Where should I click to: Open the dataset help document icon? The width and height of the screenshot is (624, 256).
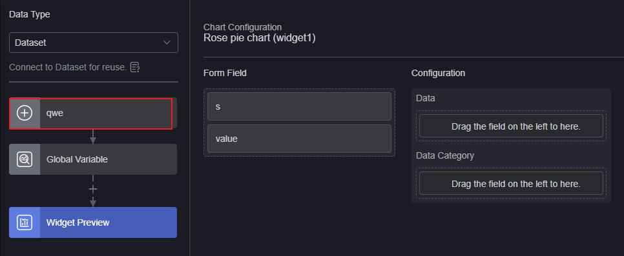(135, 67)
